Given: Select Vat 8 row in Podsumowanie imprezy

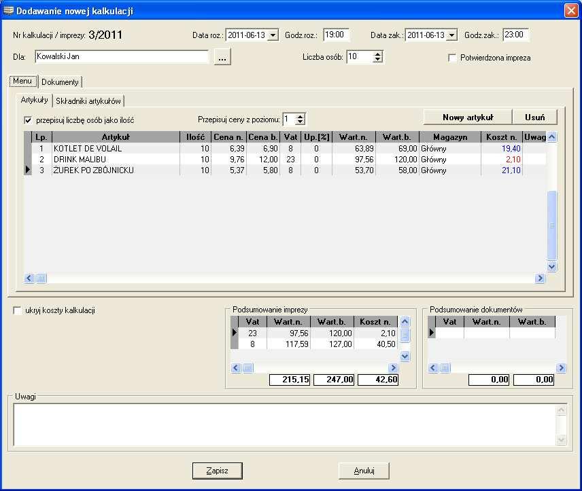Looking at the screenshot, I should click(x=314, y=344).
